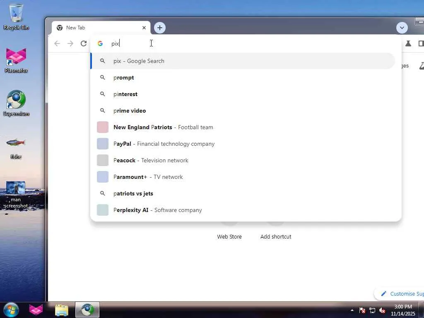
Task: Click the PayPal thumbnail square
Action: [x=103, y=144]
